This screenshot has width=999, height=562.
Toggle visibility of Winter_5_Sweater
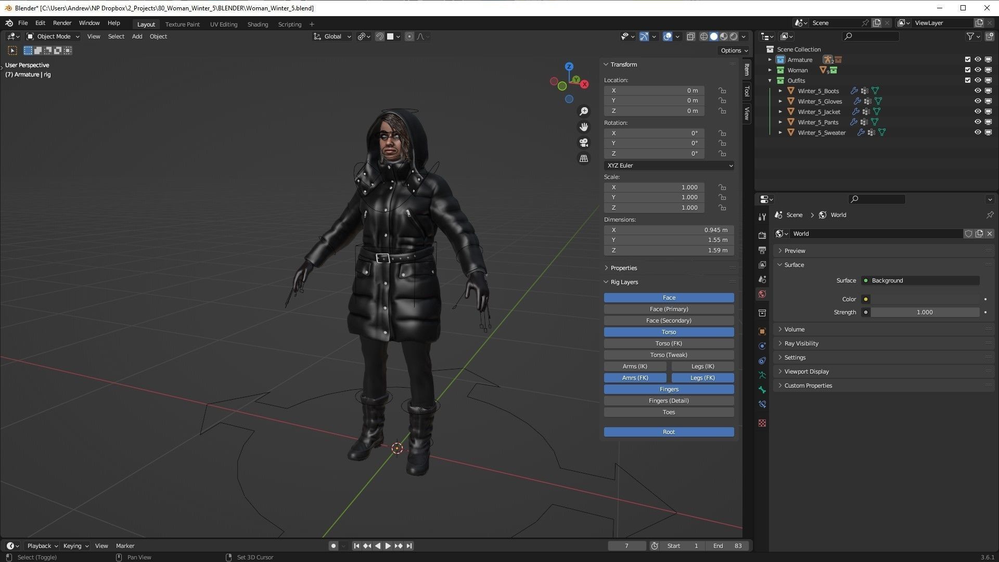pyautogui.click(x=978, y=132)
